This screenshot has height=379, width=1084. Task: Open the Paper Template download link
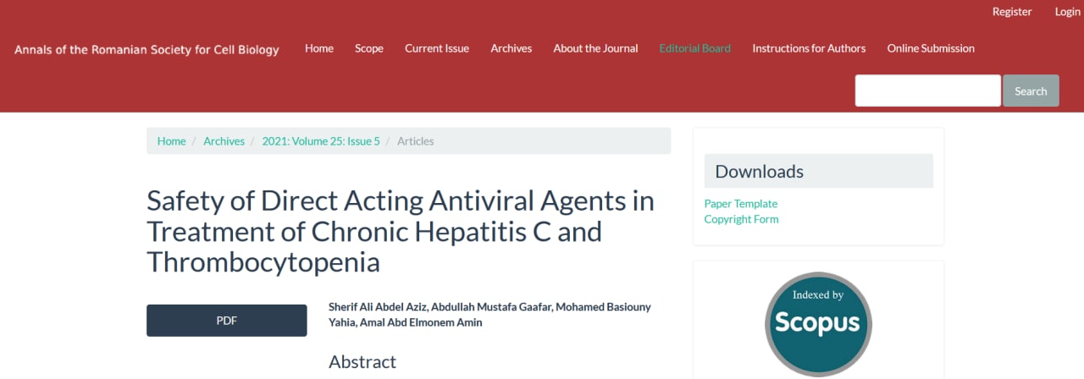click(741, 204)
